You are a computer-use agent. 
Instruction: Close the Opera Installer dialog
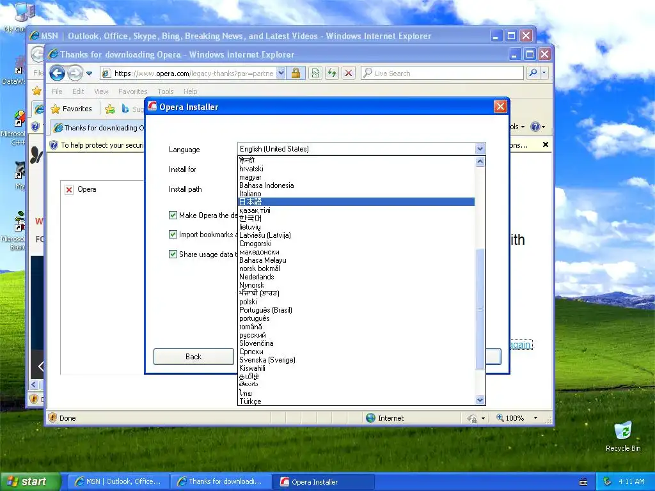point(500,107)
